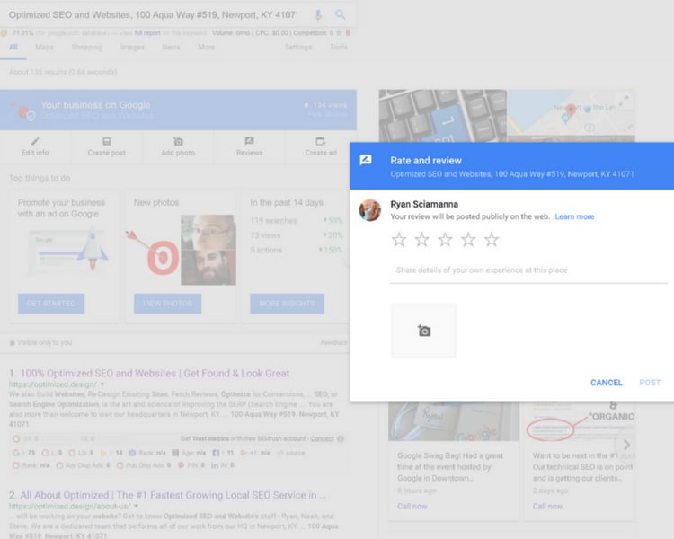
Task: Switch to the News search tab
Action: 171,48
